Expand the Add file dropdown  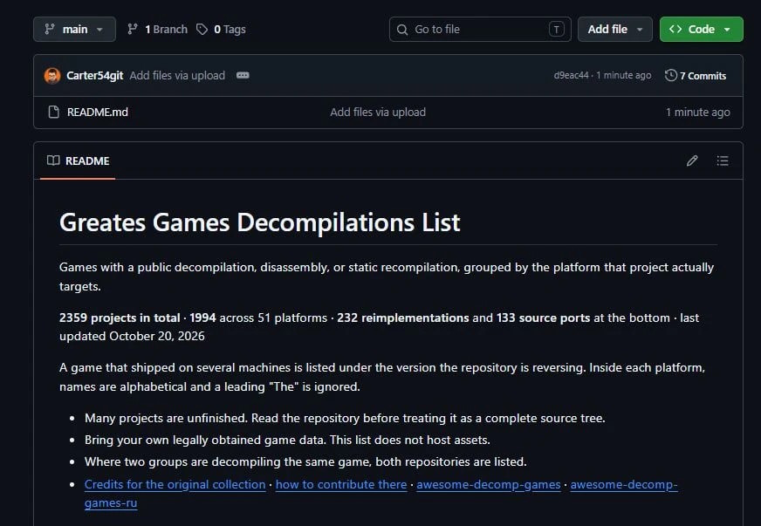click(615, 29)
